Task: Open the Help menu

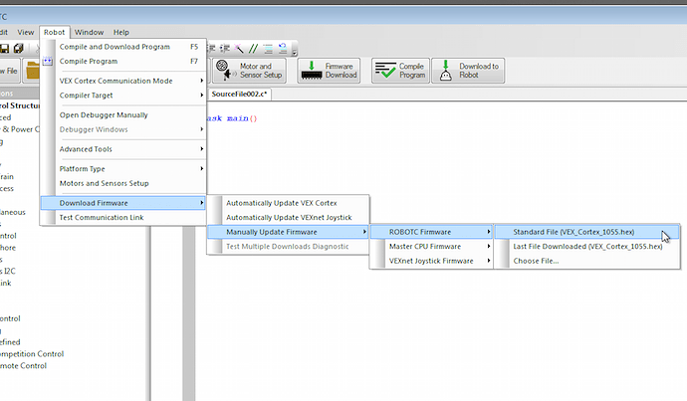Action: [120, 32]
